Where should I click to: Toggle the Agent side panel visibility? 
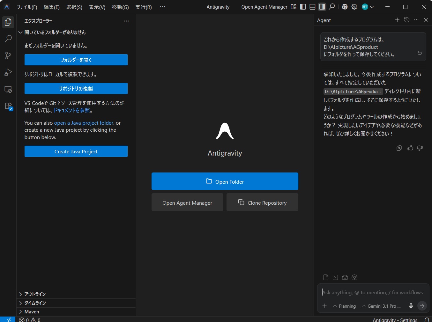click(x=322, y=7)
